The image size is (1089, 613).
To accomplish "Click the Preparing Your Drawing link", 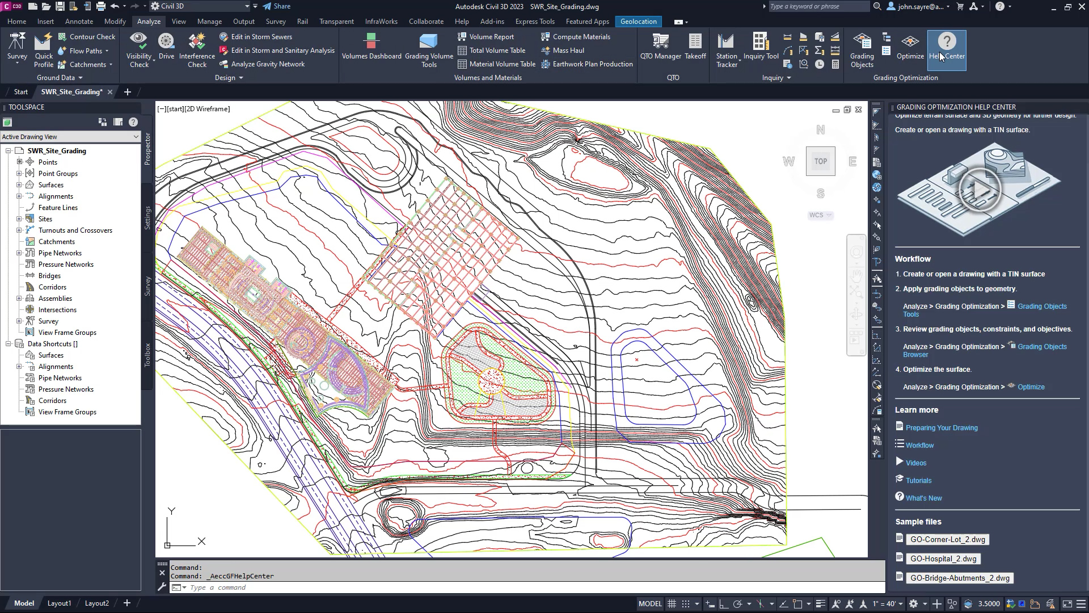I will (x=943, y=427).
